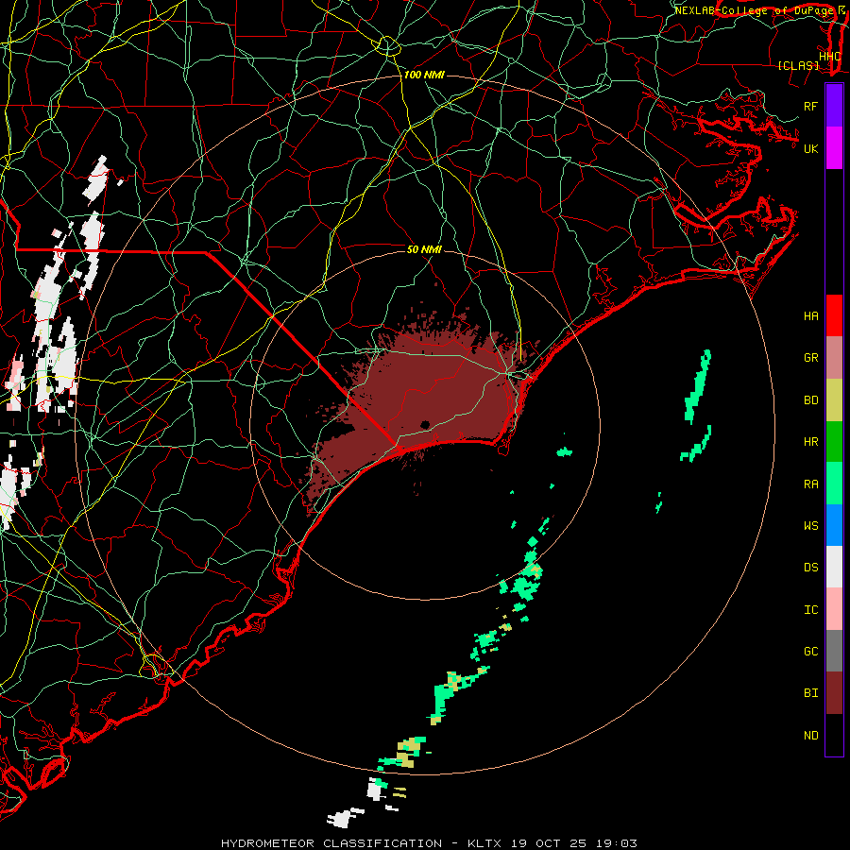Click the HR legend label
This screenshot has width=850, height=850.
click(x=810, y=442)
